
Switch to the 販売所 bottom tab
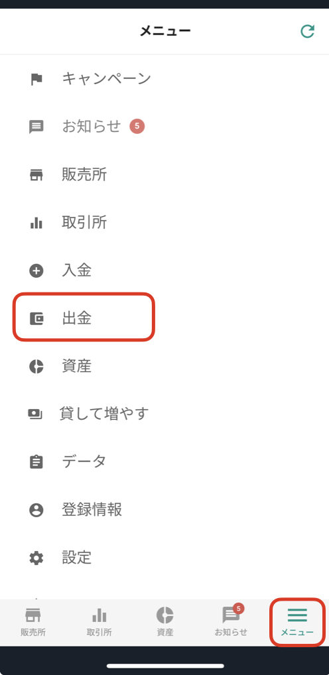pos(33,622)
